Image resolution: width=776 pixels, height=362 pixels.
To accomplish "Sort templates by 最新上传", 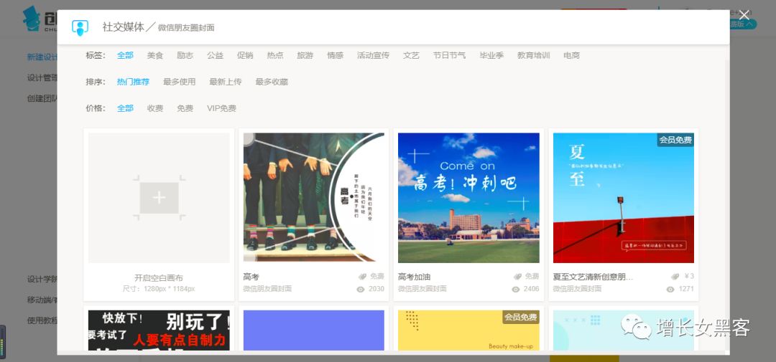I will pos(225,82).
